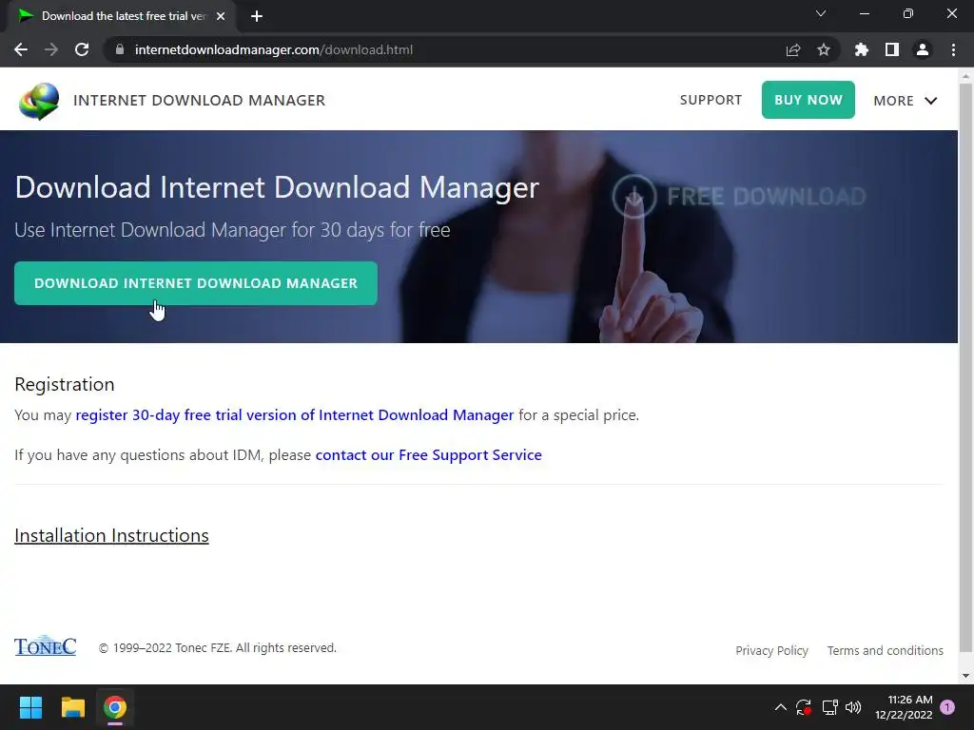Open the Windows Start menu
Viewport: 974px width, 730px height.
click(x=30, y=707)
